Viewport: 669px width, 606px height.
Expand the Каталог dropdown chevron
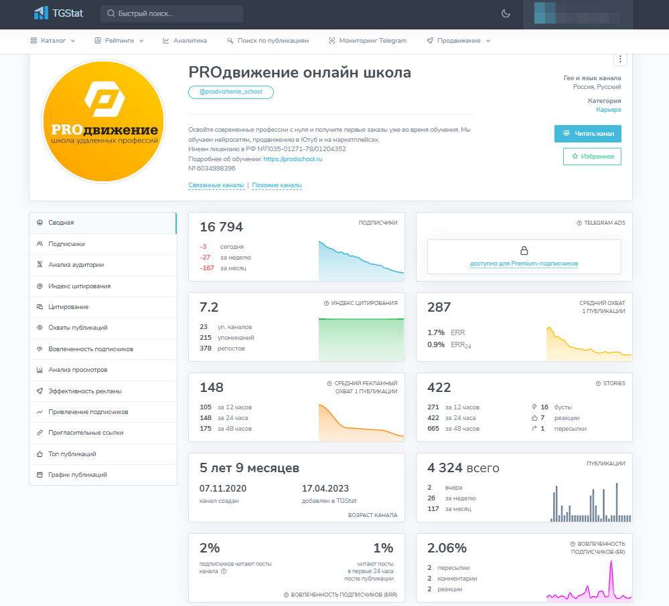coord(73,41)
